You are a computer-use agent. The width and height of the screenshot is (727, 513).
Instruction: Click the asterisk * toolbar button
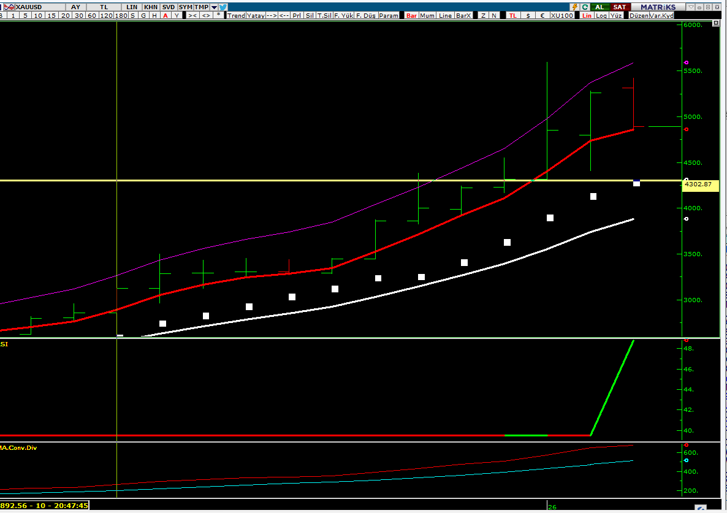tap(218, 15)
